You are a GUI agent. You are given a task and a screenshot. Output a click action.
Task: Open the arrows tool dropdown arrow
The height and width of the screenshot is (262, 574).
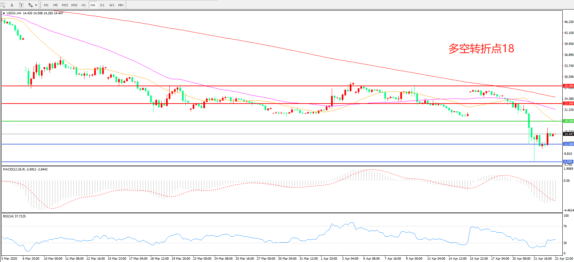pos(36,5)
